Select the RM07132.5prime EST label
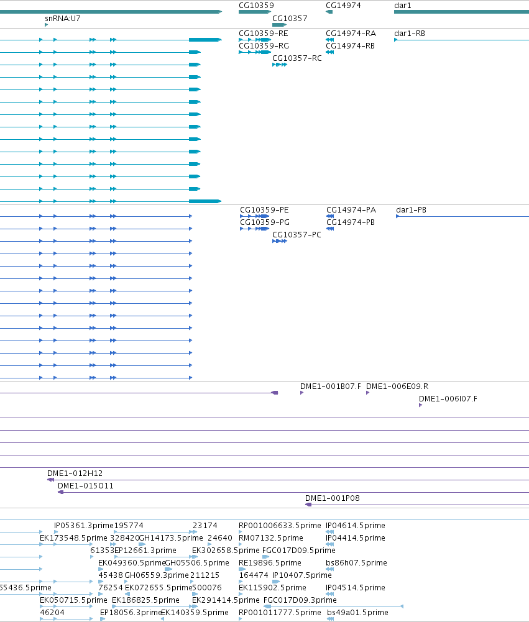This screenshot has width=529, height=622. (270, 538)
